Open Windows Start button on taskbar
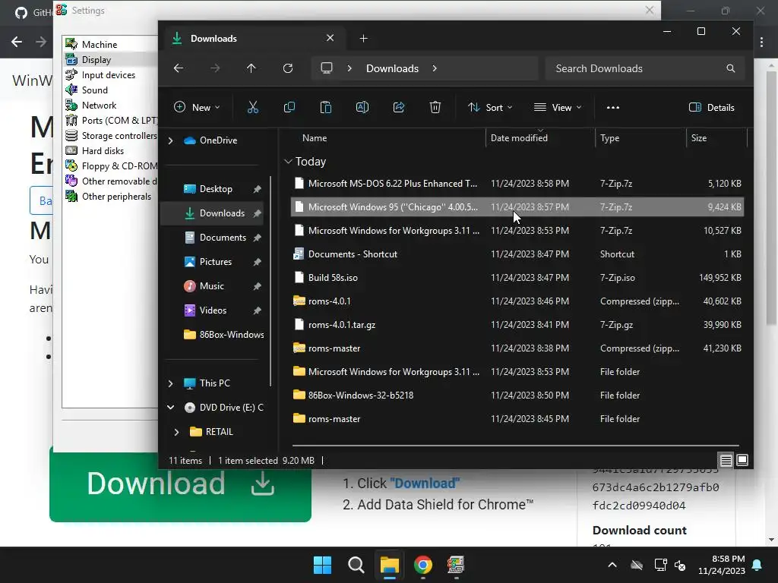This screenshot has height=583, width=778. point(322,565)
